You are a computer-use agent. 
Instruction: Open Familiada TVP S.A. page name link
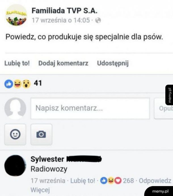[64, 11]
